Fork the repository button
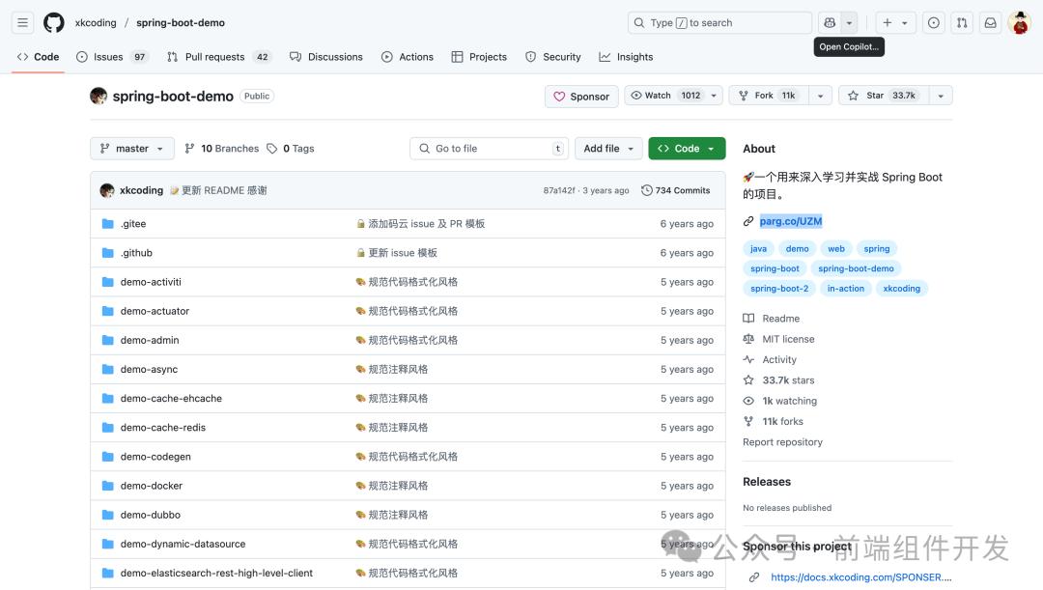 [x=769, y=96]
